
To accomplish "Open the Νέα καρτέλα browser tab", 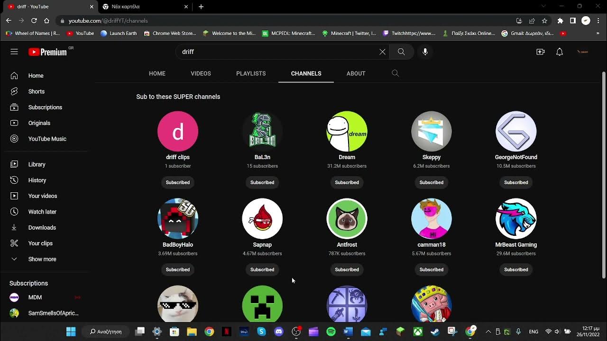I will click(145, 7).
